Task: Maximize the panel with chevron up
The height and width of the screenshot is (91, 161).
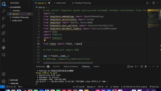Action: click(153, 66)
